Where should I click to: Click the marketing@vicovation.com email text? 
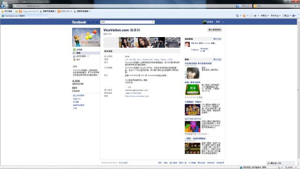(x=136, y=90)
